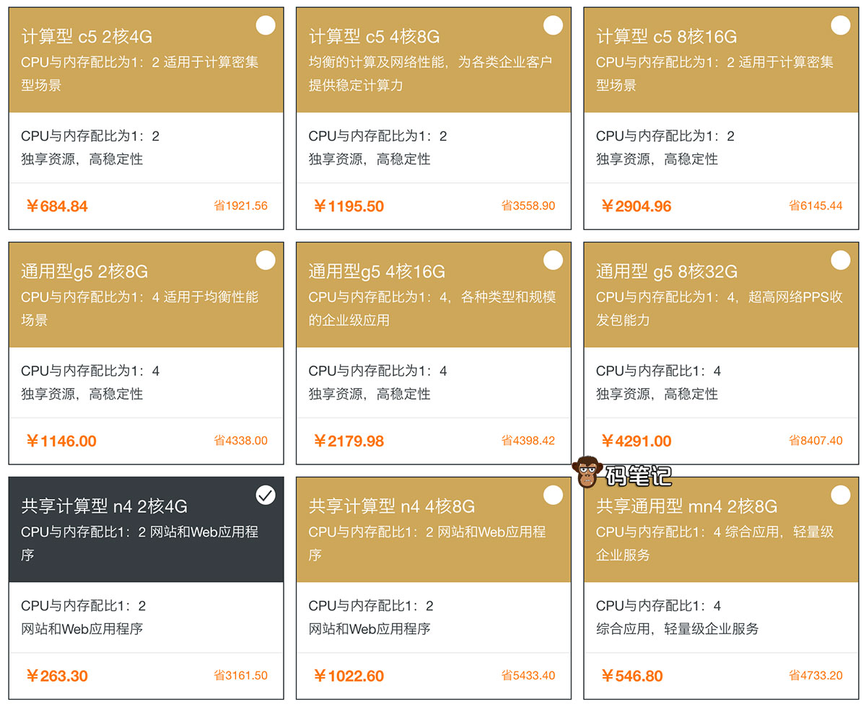Click 省5433.40 savings on n4 4核8G

pos(528,676)
